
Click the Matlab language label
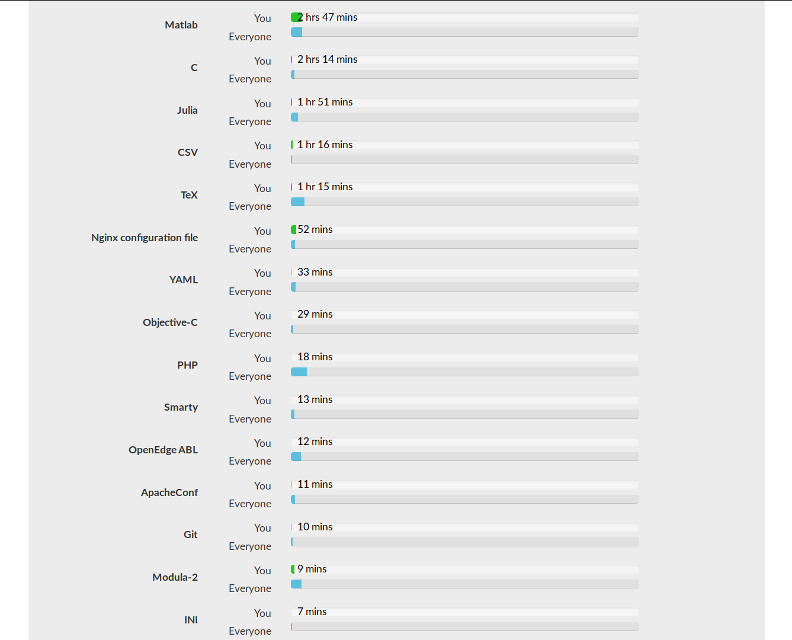coord(181,25)
